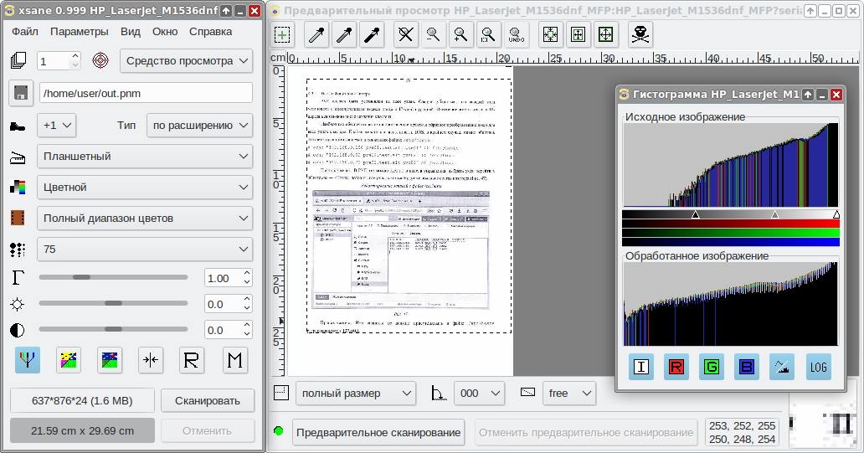Zoom to selected area magnifier icon
The image size is (864, 453).
point(488,34)
